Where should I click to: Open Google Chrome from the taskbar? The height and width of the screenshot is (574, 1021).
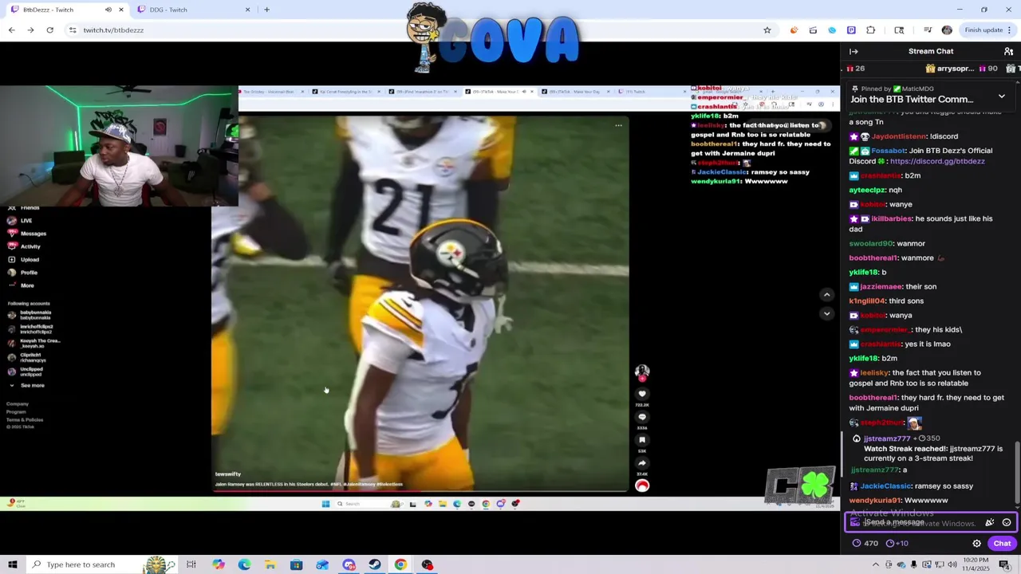[400, 564]
